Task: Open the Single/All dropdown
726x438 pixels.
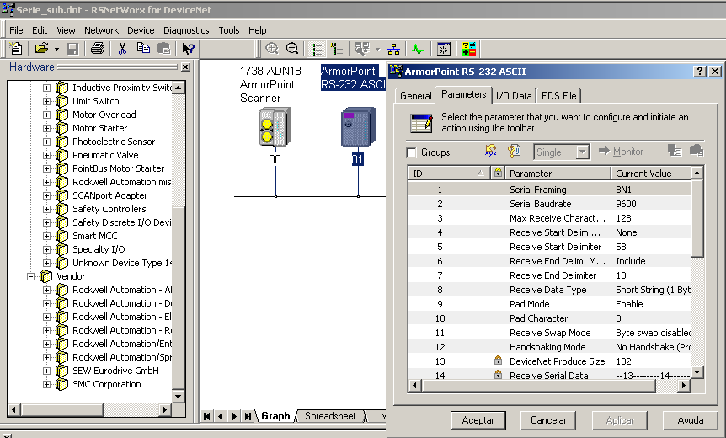Action: pyautogui.click(x=583, y=152)
